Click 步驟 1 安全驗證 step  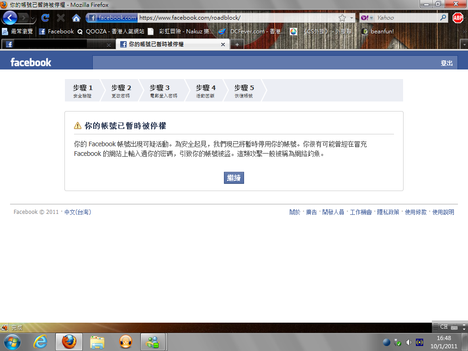(83, 91)
